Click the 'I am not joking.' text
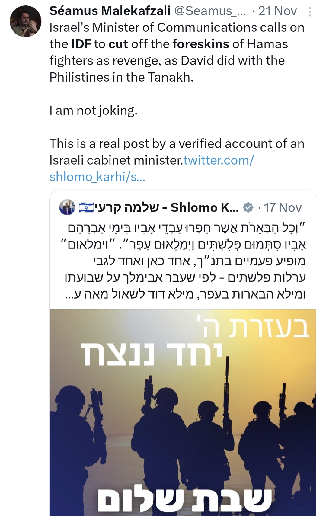Image resolution: width=326 pixels, height=516 pixels. coord(93,111)
